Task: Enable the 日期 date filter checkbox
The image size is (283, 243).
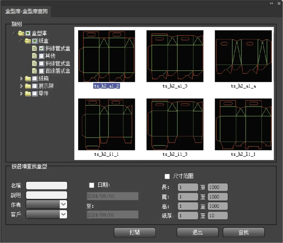Action: [x=92, y=185]
